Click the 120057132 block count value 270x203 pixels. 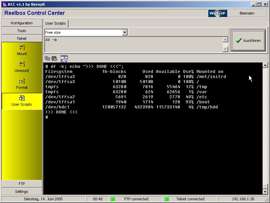tap(114, 107)
